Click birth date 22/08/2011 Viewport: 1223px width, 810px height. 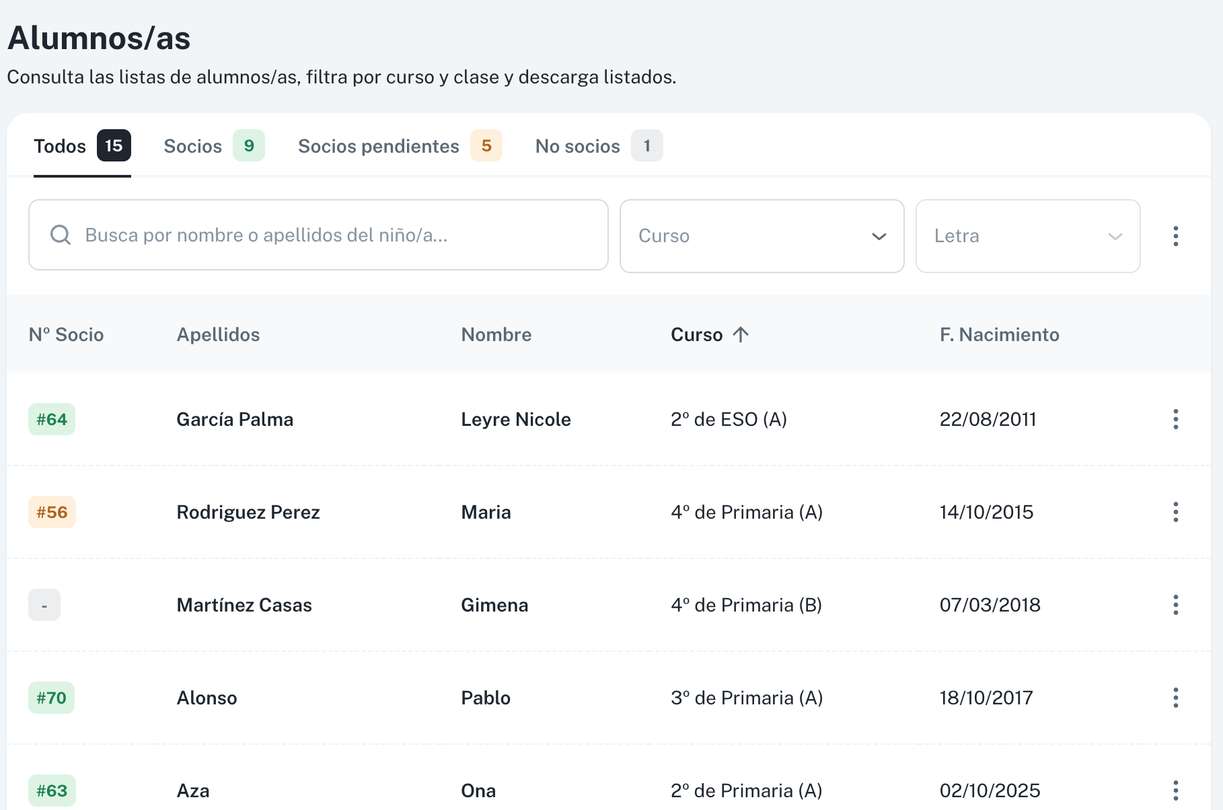point(988,419)
